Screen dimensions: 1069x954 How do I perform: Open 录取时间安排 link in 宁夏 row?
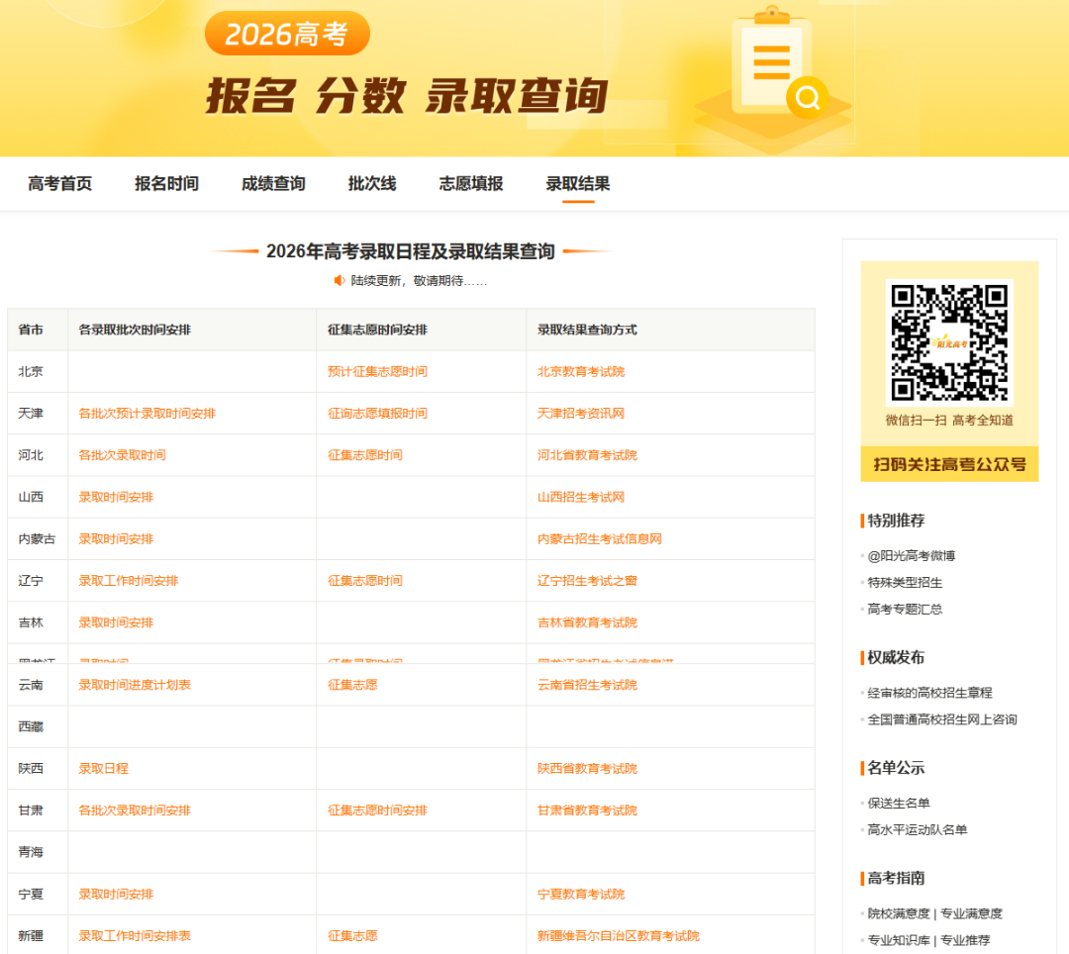(x=116, y=894)
